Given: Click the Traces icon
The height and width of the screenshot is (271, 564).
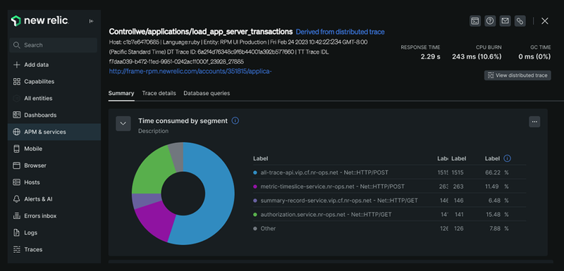Looking at the screenshot, I should point(16,249).
